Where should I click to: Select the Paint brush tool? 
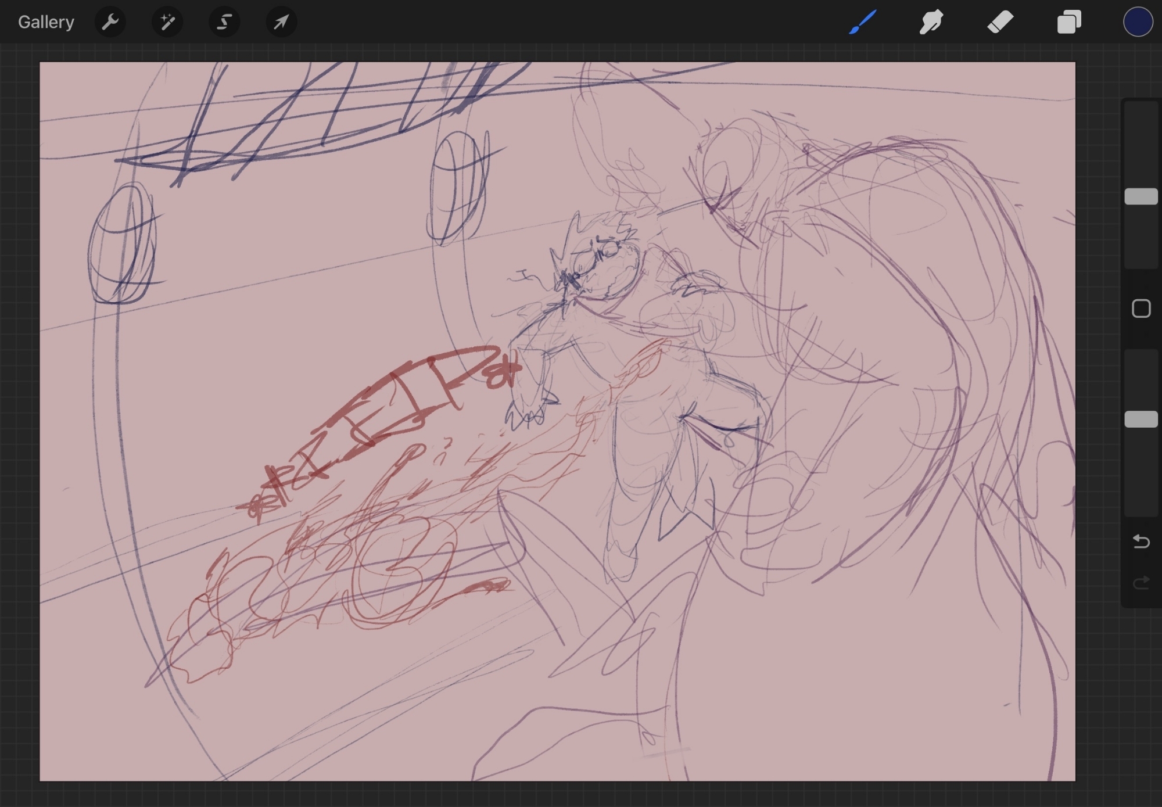[862, 22]
